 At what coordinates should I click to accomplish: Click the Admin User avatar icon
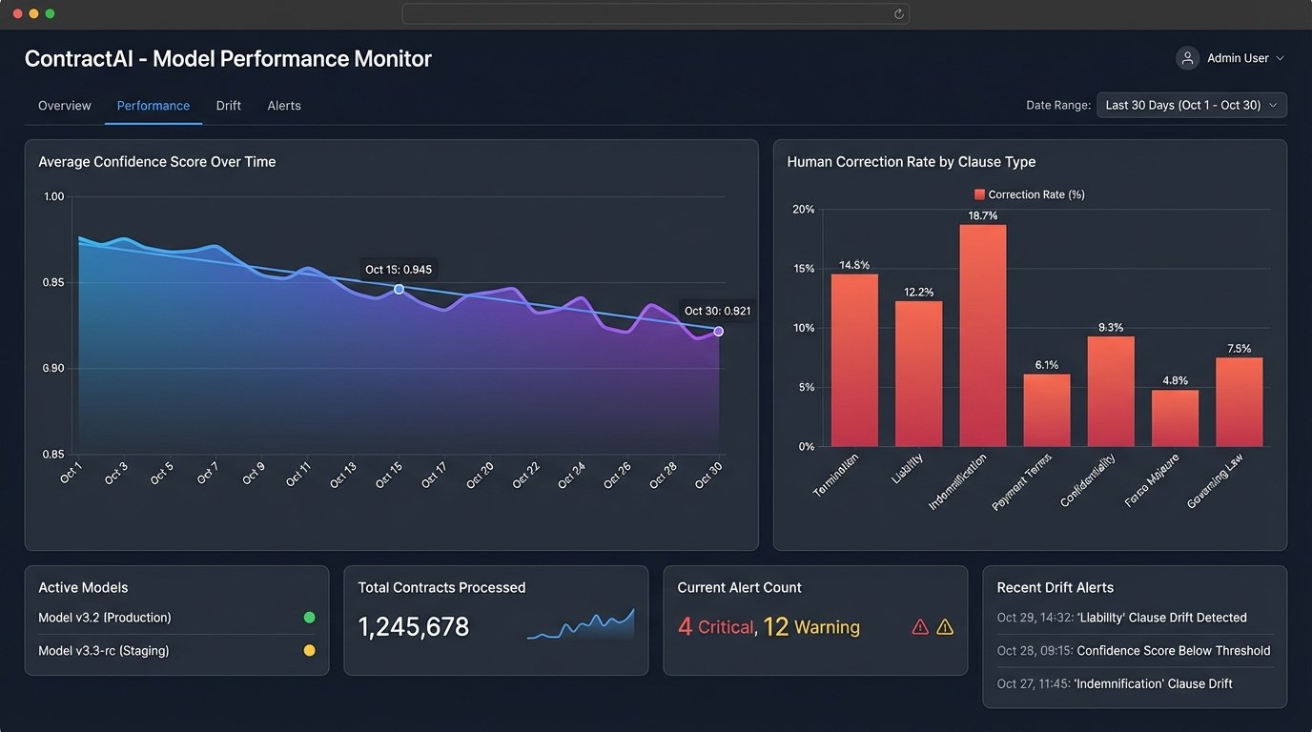(1187, 58)
